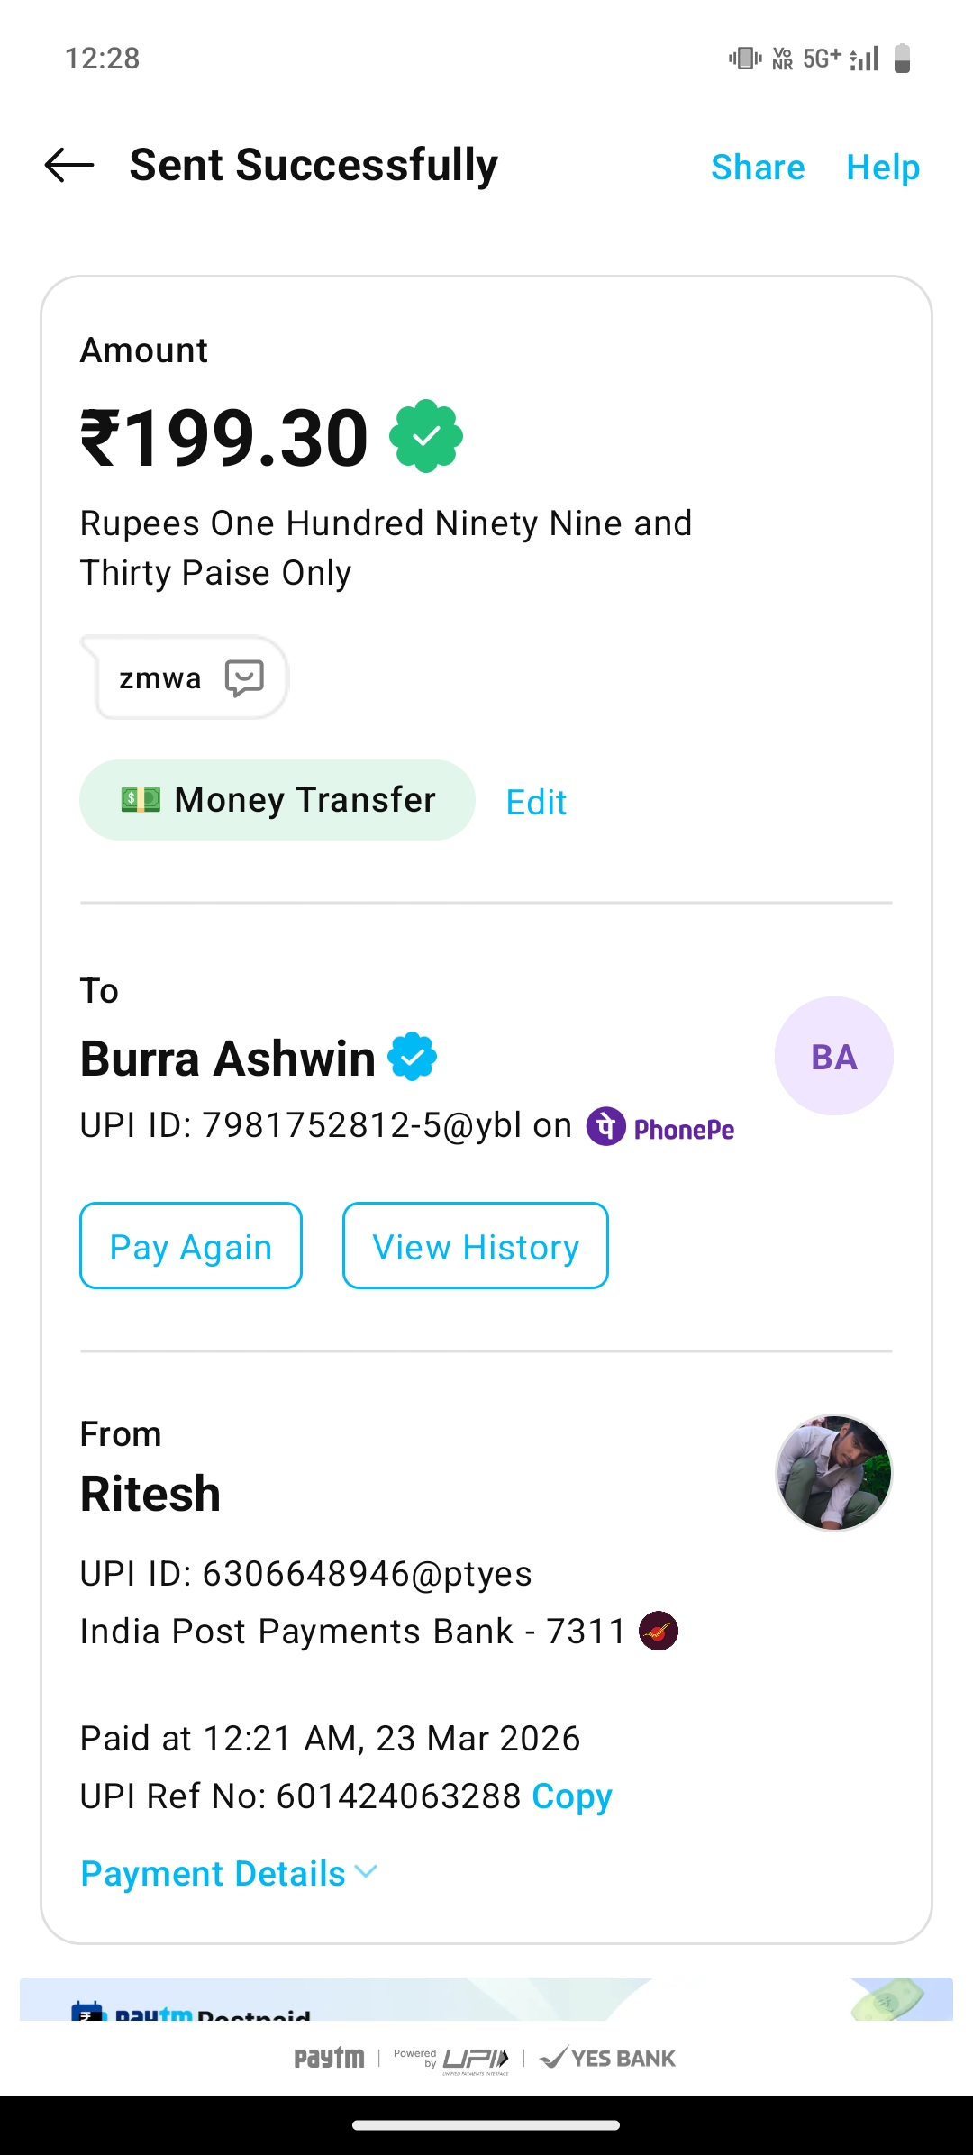
Task: Tap the blue verified badge next to Burra Ashwin
Action: 413,1057
